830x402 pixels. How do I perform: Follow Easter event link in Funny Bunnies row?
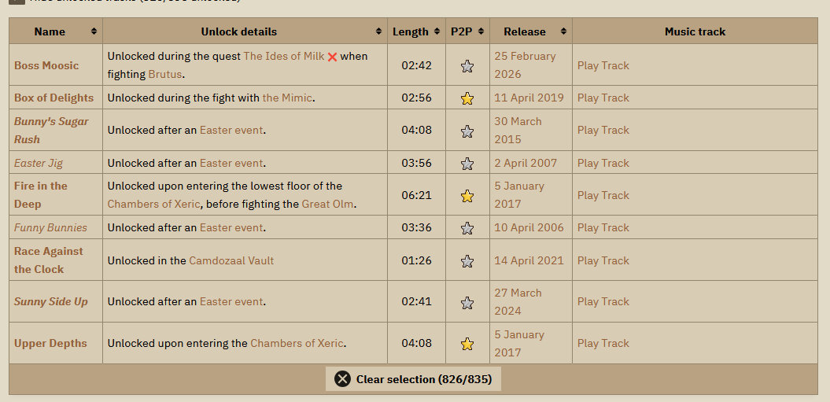click(x=231, y=227)
